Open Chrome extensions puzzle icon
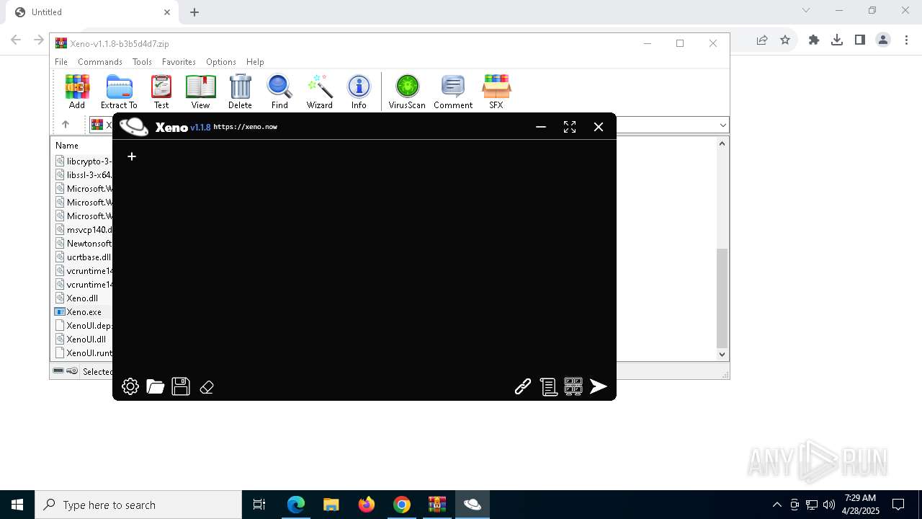 (814, 40)
